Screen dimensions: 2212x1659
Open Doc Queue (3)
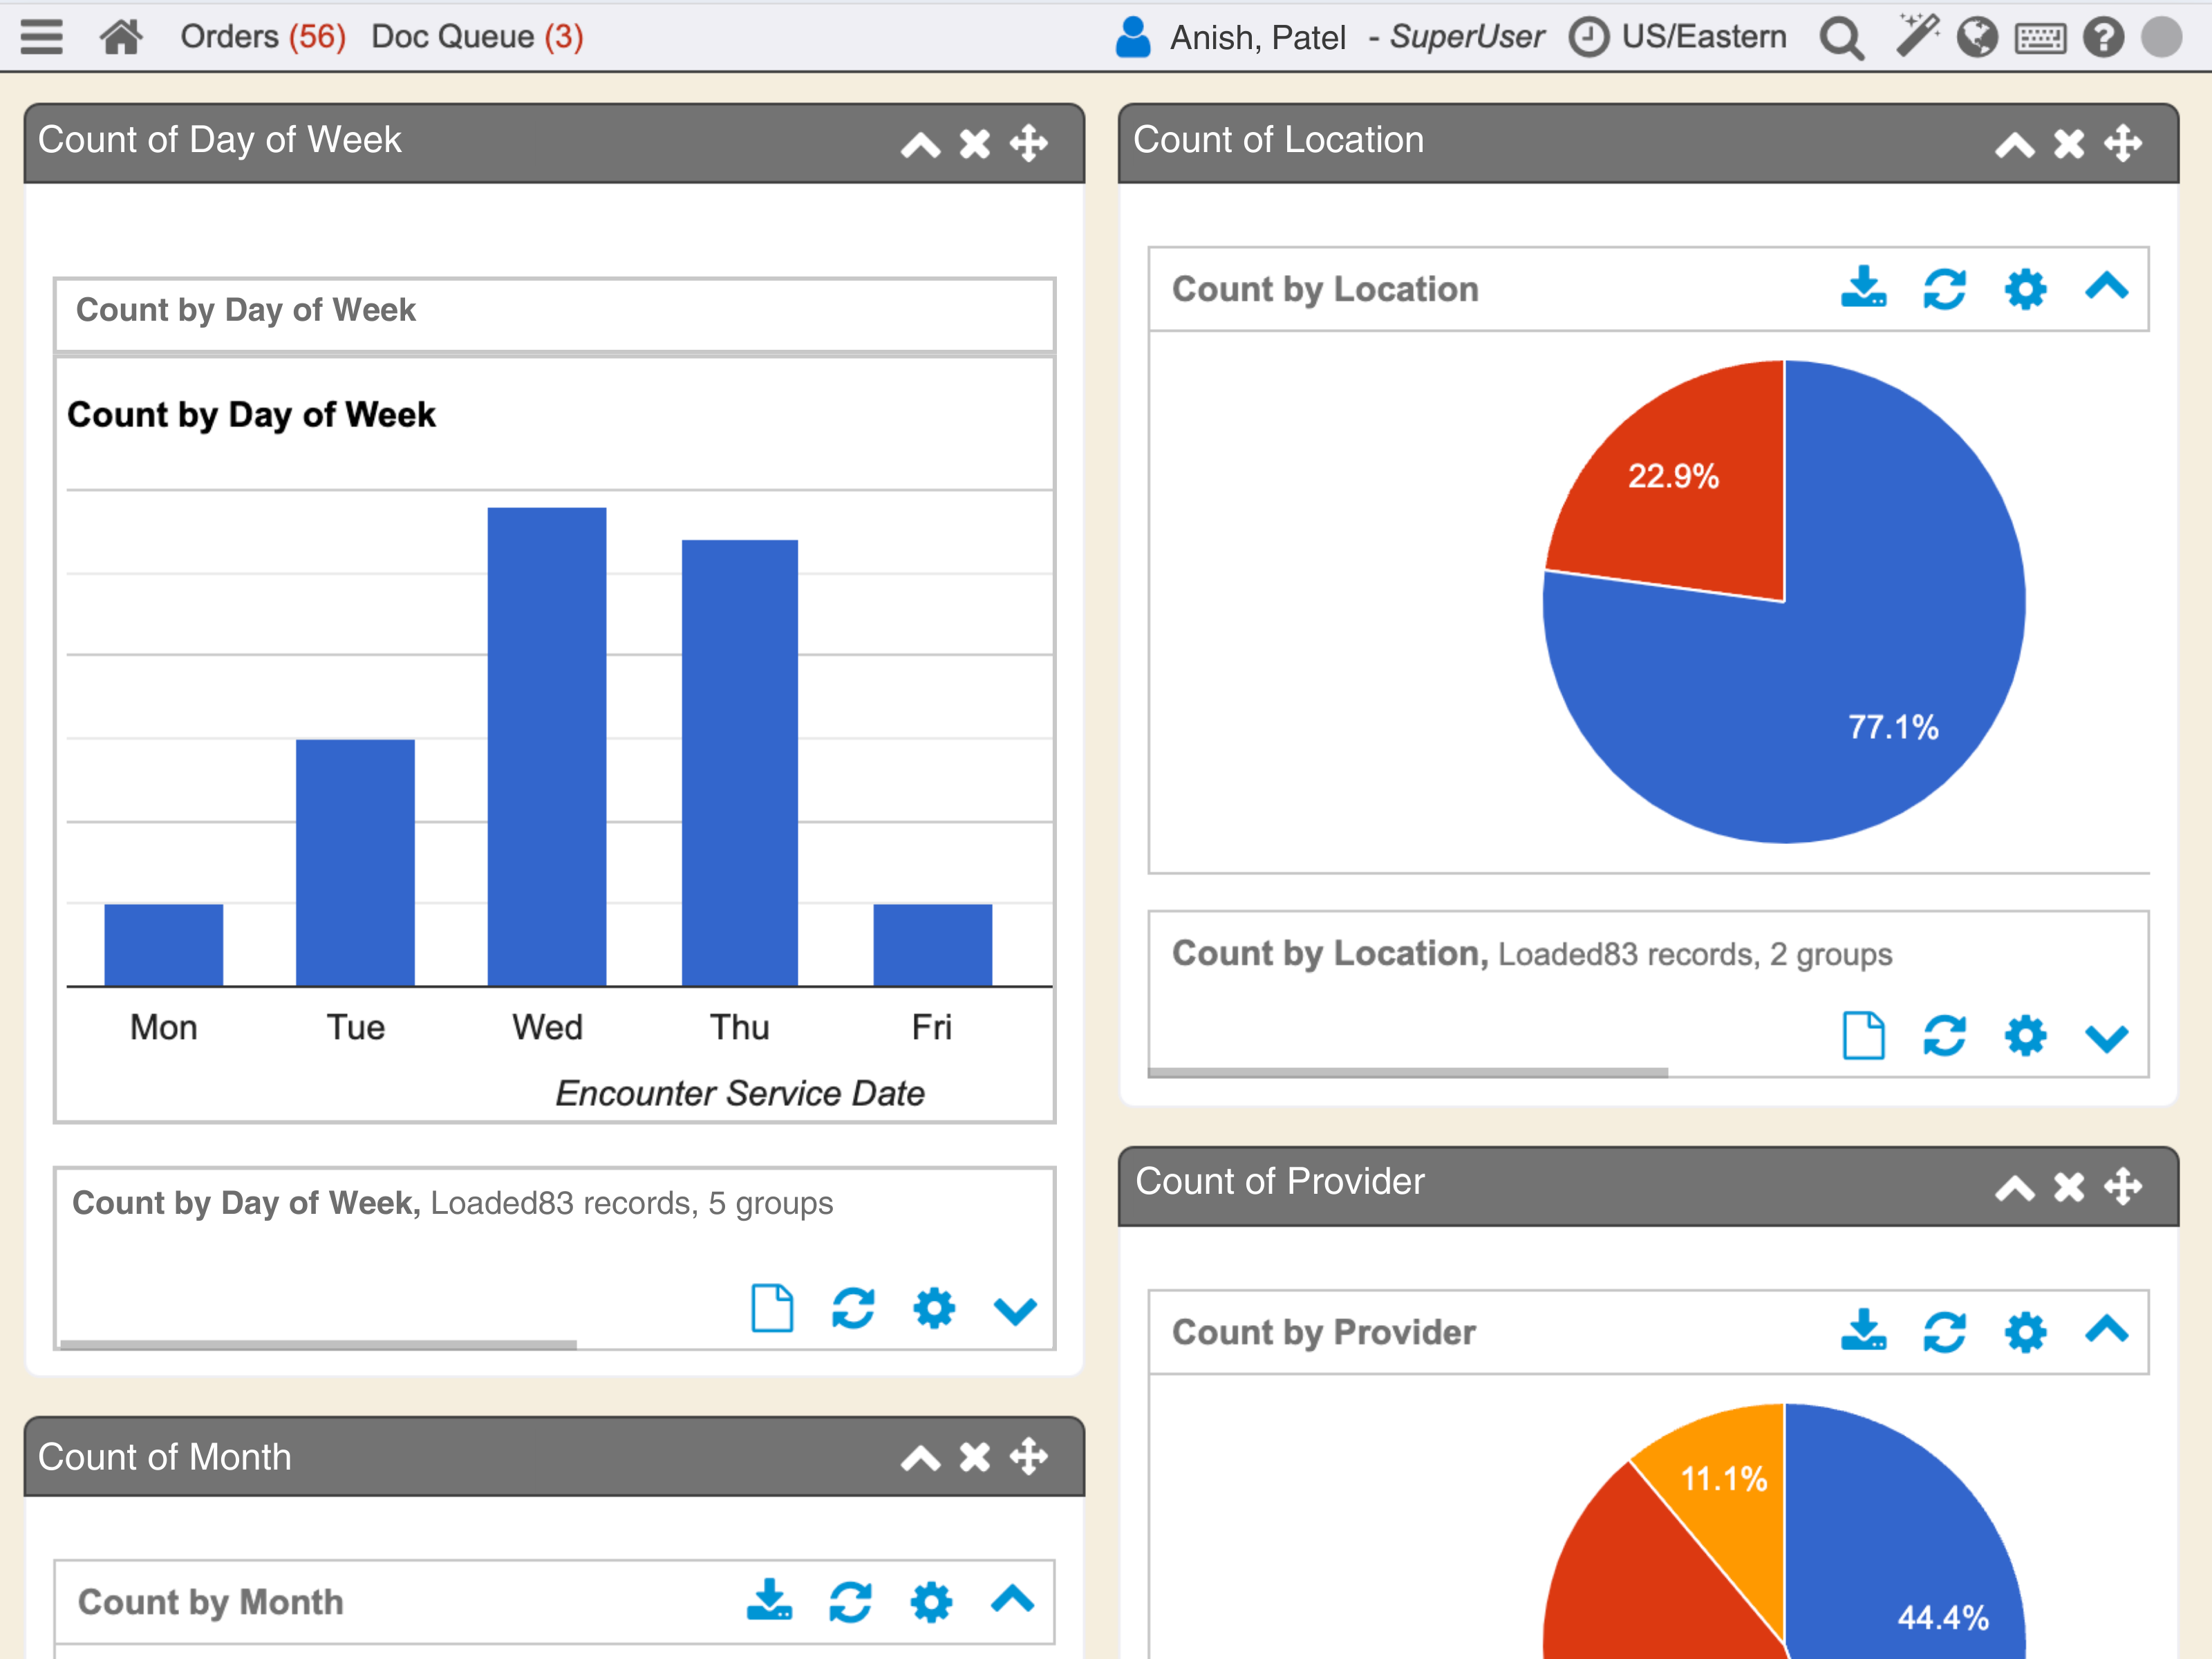(477, 37)
